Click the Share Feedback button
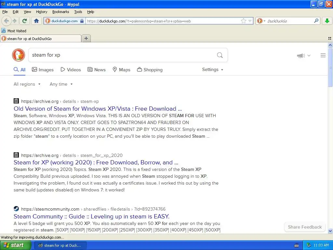The width and height of the screenshot is (333, 250). 305,227
